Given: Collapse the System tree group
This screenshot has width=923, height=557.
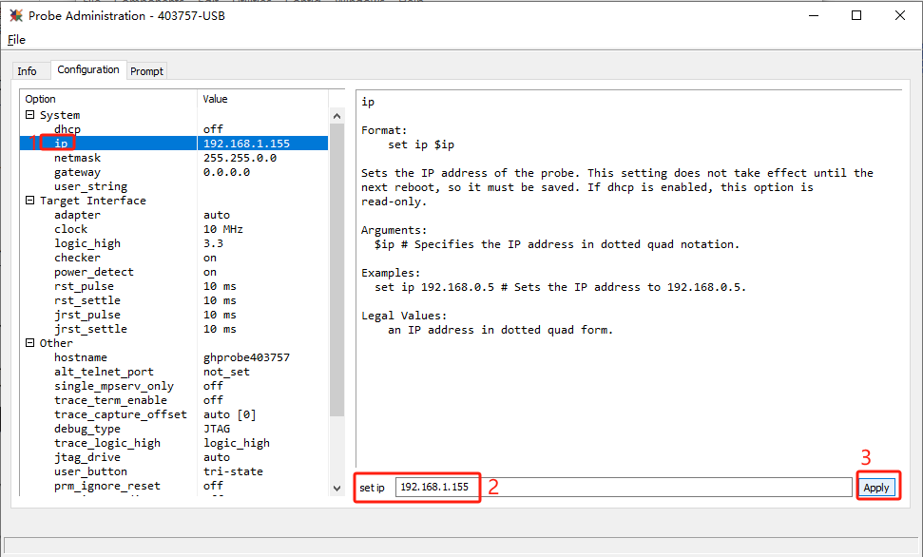Looking at the screenshot, I should pyautogui.click(x=30, y=115).
